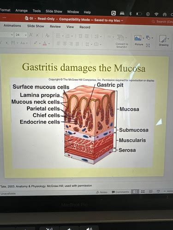Click the zoom out minus button
Screen dimensions: 173x230
coord(165,191)
